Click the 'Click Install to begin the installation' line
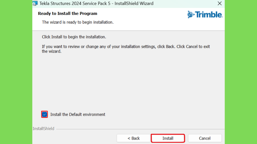The height and width of the screenshot is (144, 257). [x=74, y=37]
